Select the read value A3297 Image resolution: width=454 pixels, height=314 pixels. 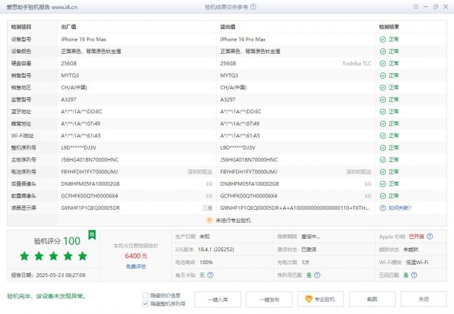point(228,100)
